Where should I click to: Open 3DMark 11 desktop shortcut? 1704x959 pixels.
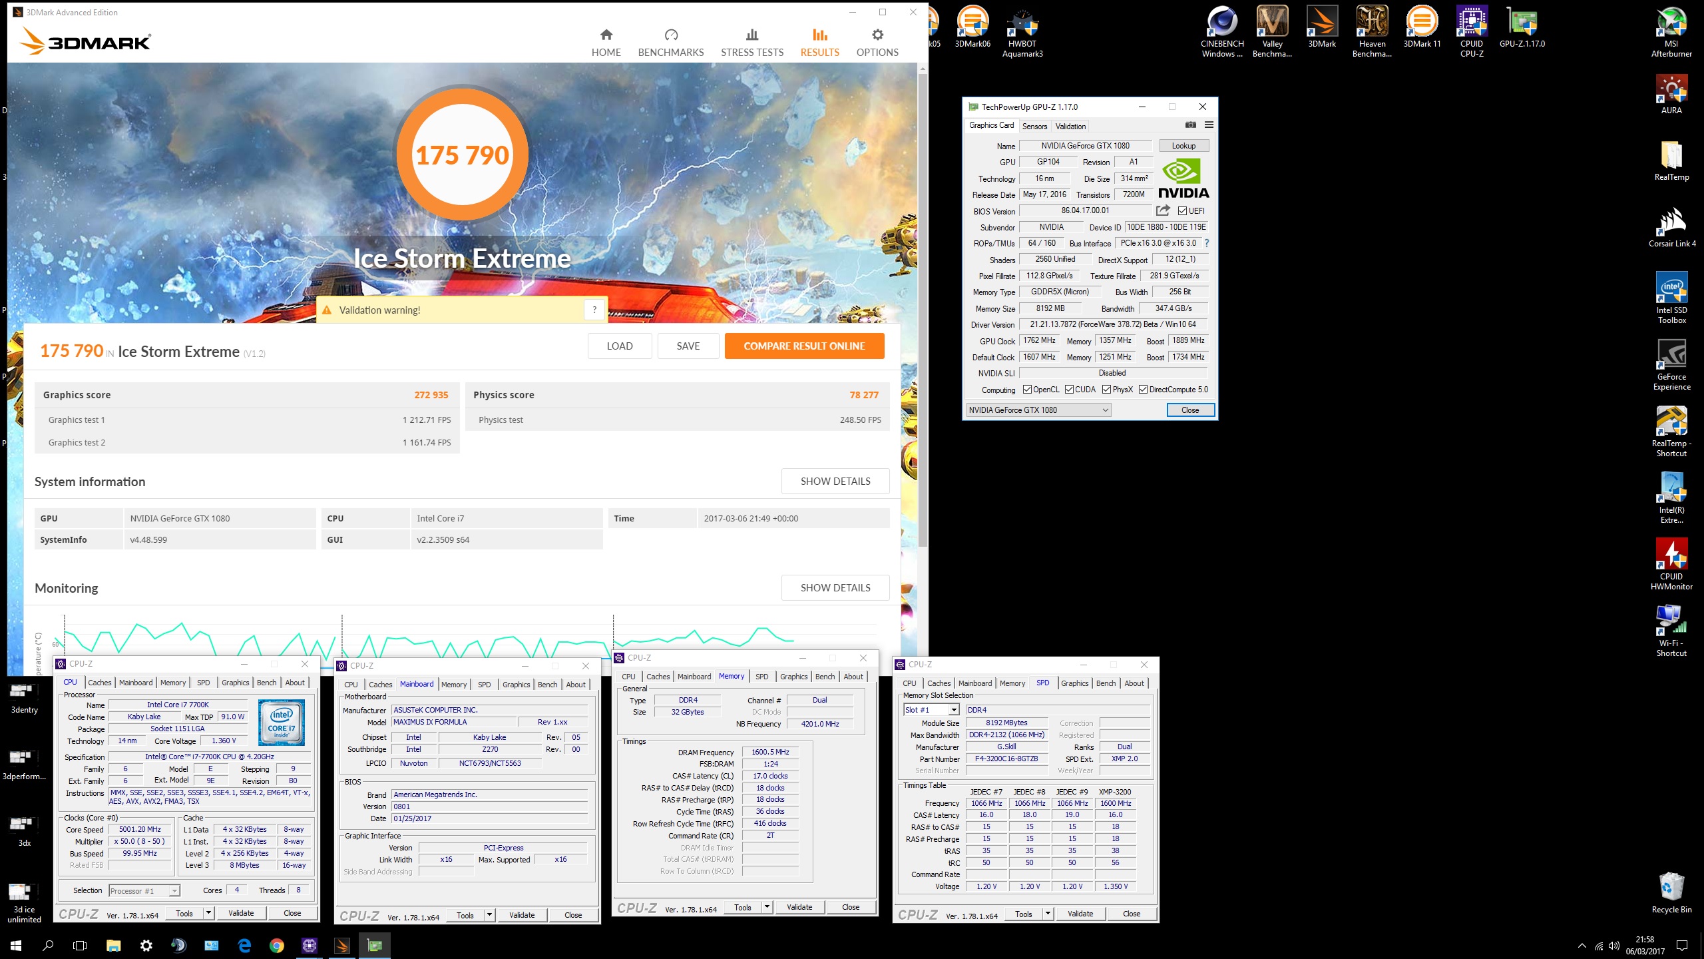pyautogui.click(x=1422, y=27)
